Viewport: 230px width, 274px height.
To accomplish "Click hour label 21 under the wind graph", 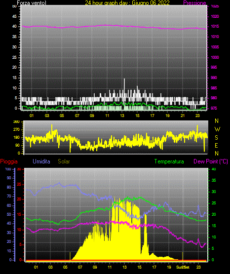I will tap(183, 116).
